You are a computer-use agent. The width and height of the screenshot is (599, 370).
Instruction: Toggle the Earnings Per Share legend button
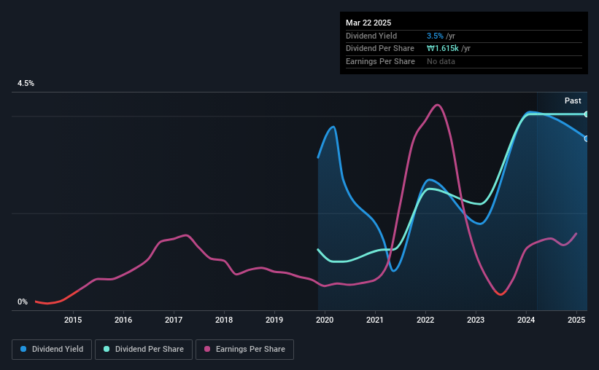pyautogui.click(x=245, y=350)
